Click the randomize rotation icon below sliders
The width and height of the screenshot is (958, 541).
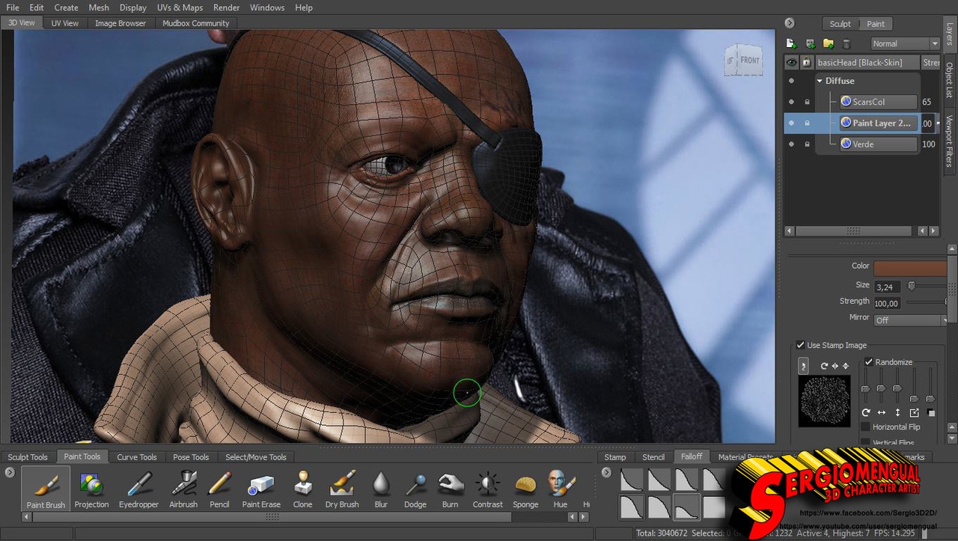point(866,412)
